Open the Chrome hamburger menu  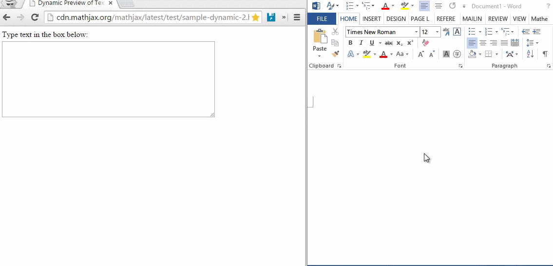tap(297, 17)
